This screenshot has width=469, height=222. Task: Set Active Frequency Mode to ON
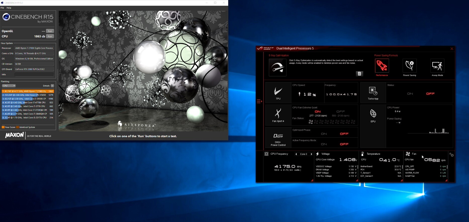[324, 144]
